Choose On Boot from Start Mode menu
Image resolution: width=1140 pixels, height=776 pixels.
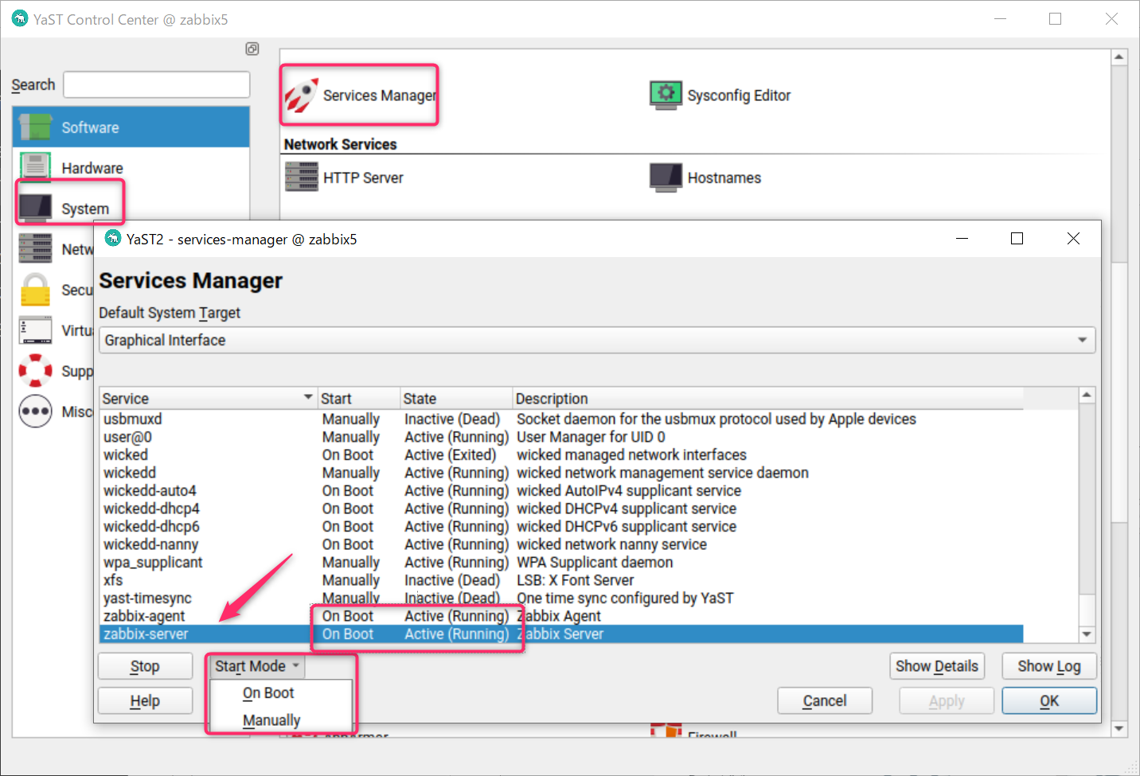(x=268, y=693)
